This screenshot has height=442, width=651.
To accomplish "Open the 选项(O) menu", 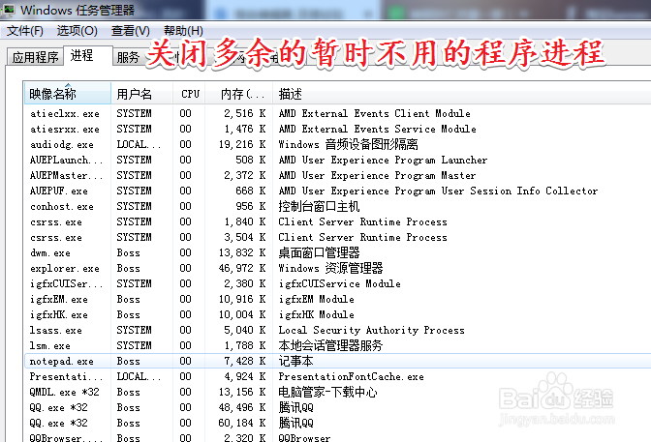I will 77,31.
